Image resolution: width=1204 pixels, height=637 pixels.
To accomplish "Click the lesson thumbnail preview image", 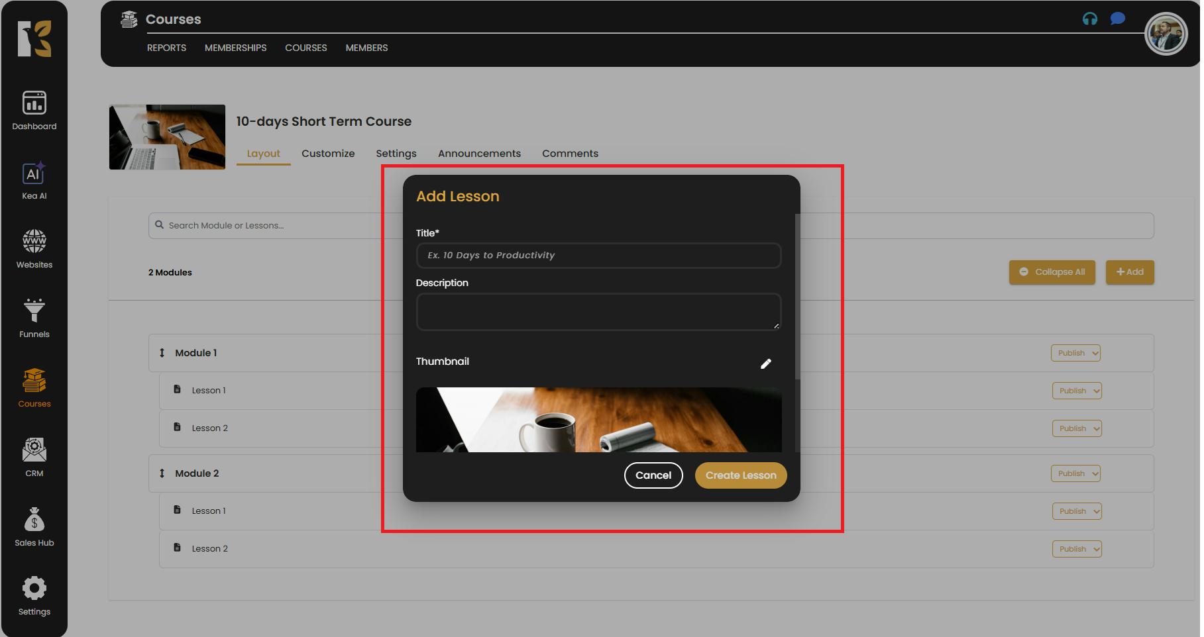I will pyautogui.click(x=598, y=420).
